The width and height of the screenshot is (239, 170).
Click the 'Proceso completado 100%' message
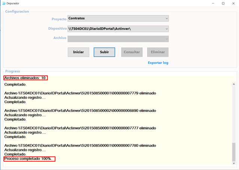tap(29, 159)
